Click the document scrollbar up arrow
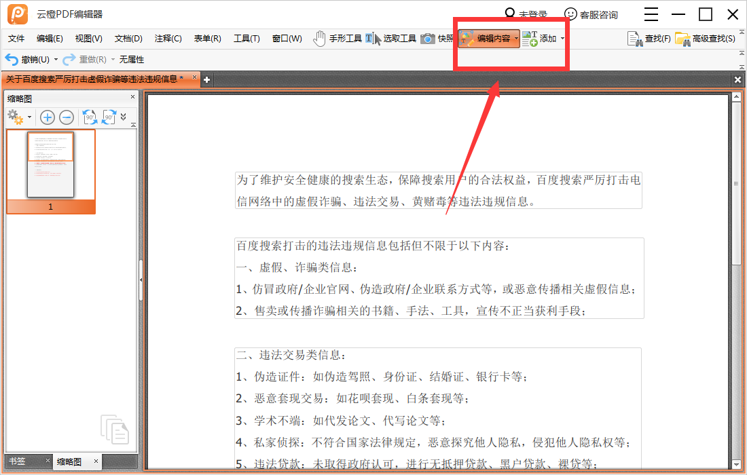Screen dimensions: 747x475 coord(737,96)
